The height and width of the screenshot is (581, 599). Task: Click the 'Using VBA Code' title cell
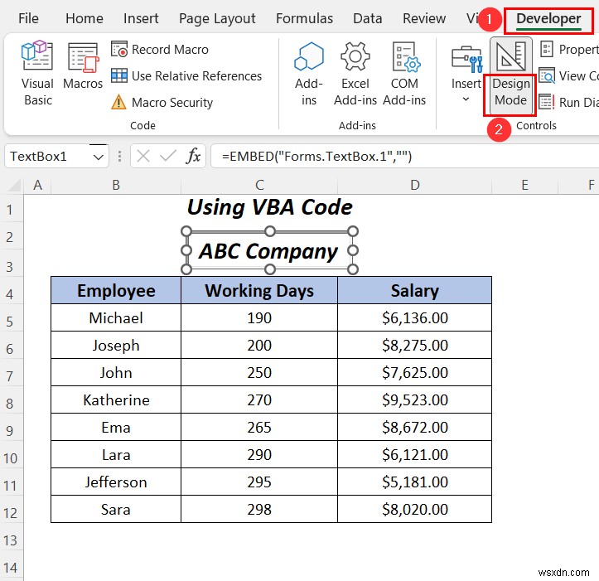click(x=270, y=207)
